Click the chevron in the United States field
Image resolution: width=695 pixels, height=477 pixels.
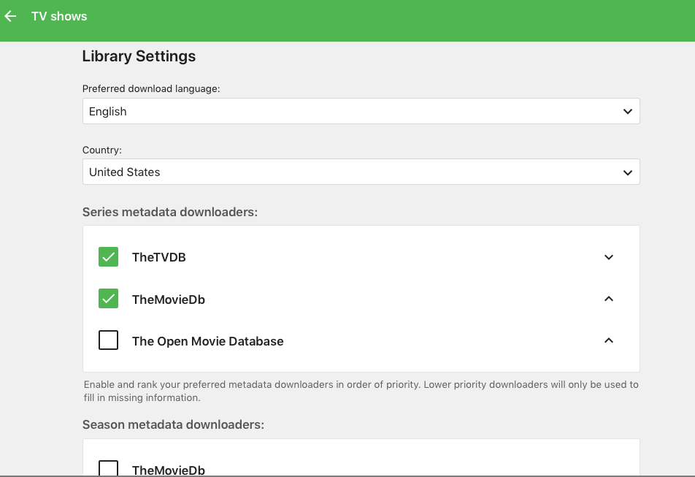coord(627,172)
